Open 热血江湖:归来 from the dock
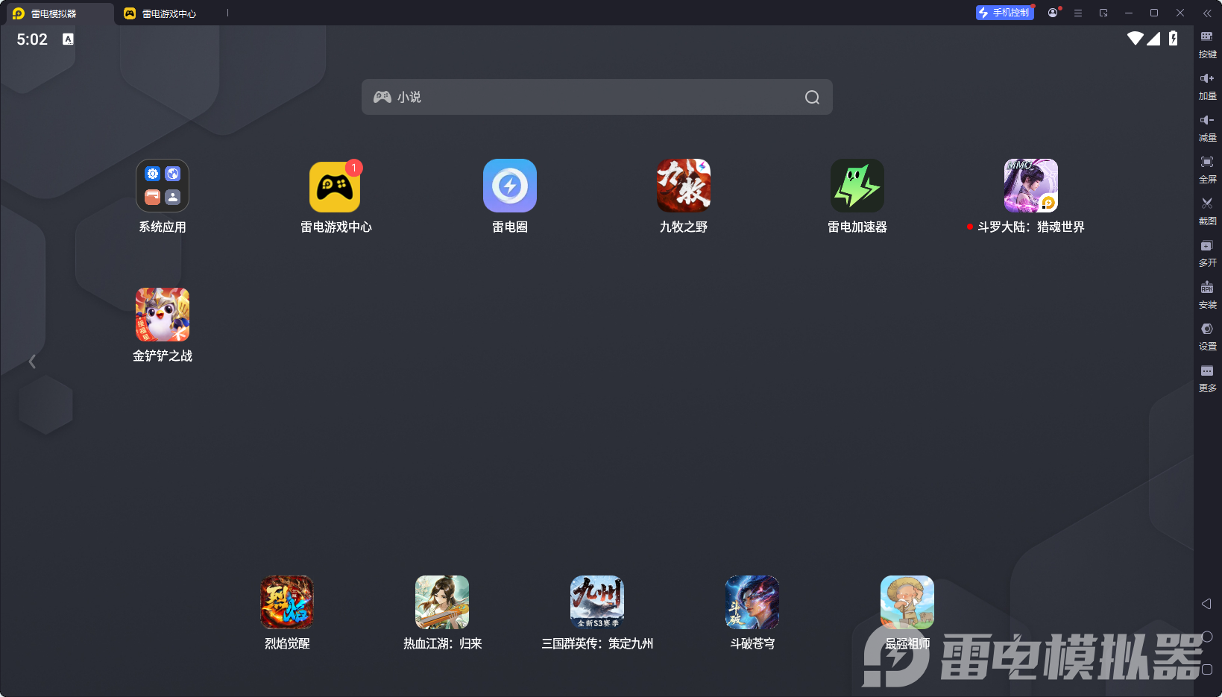Screen dimensions: 1222x697 (x=442, y=602)
